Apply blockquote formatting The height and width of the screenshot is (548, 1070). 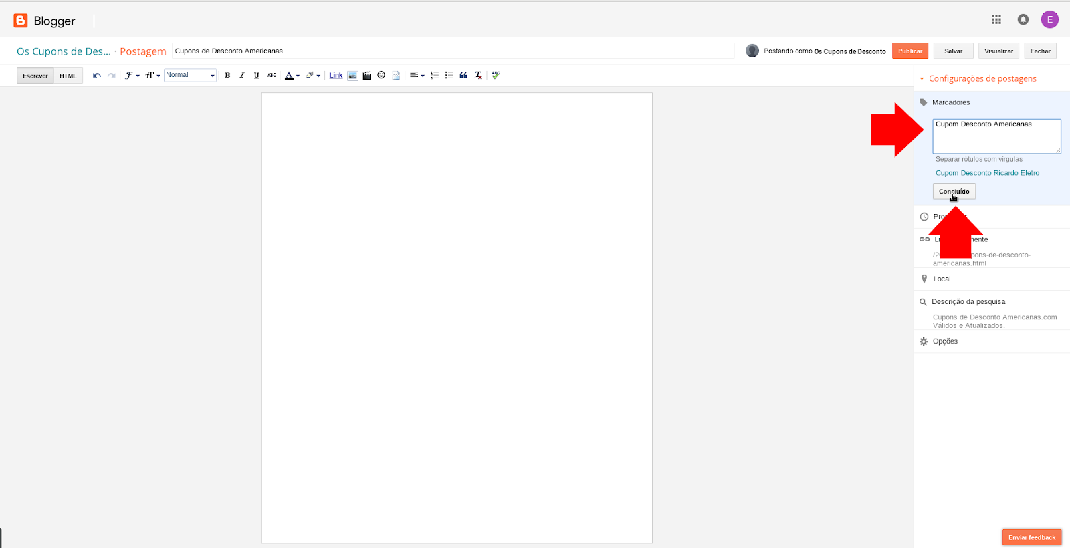click(463, 76)
